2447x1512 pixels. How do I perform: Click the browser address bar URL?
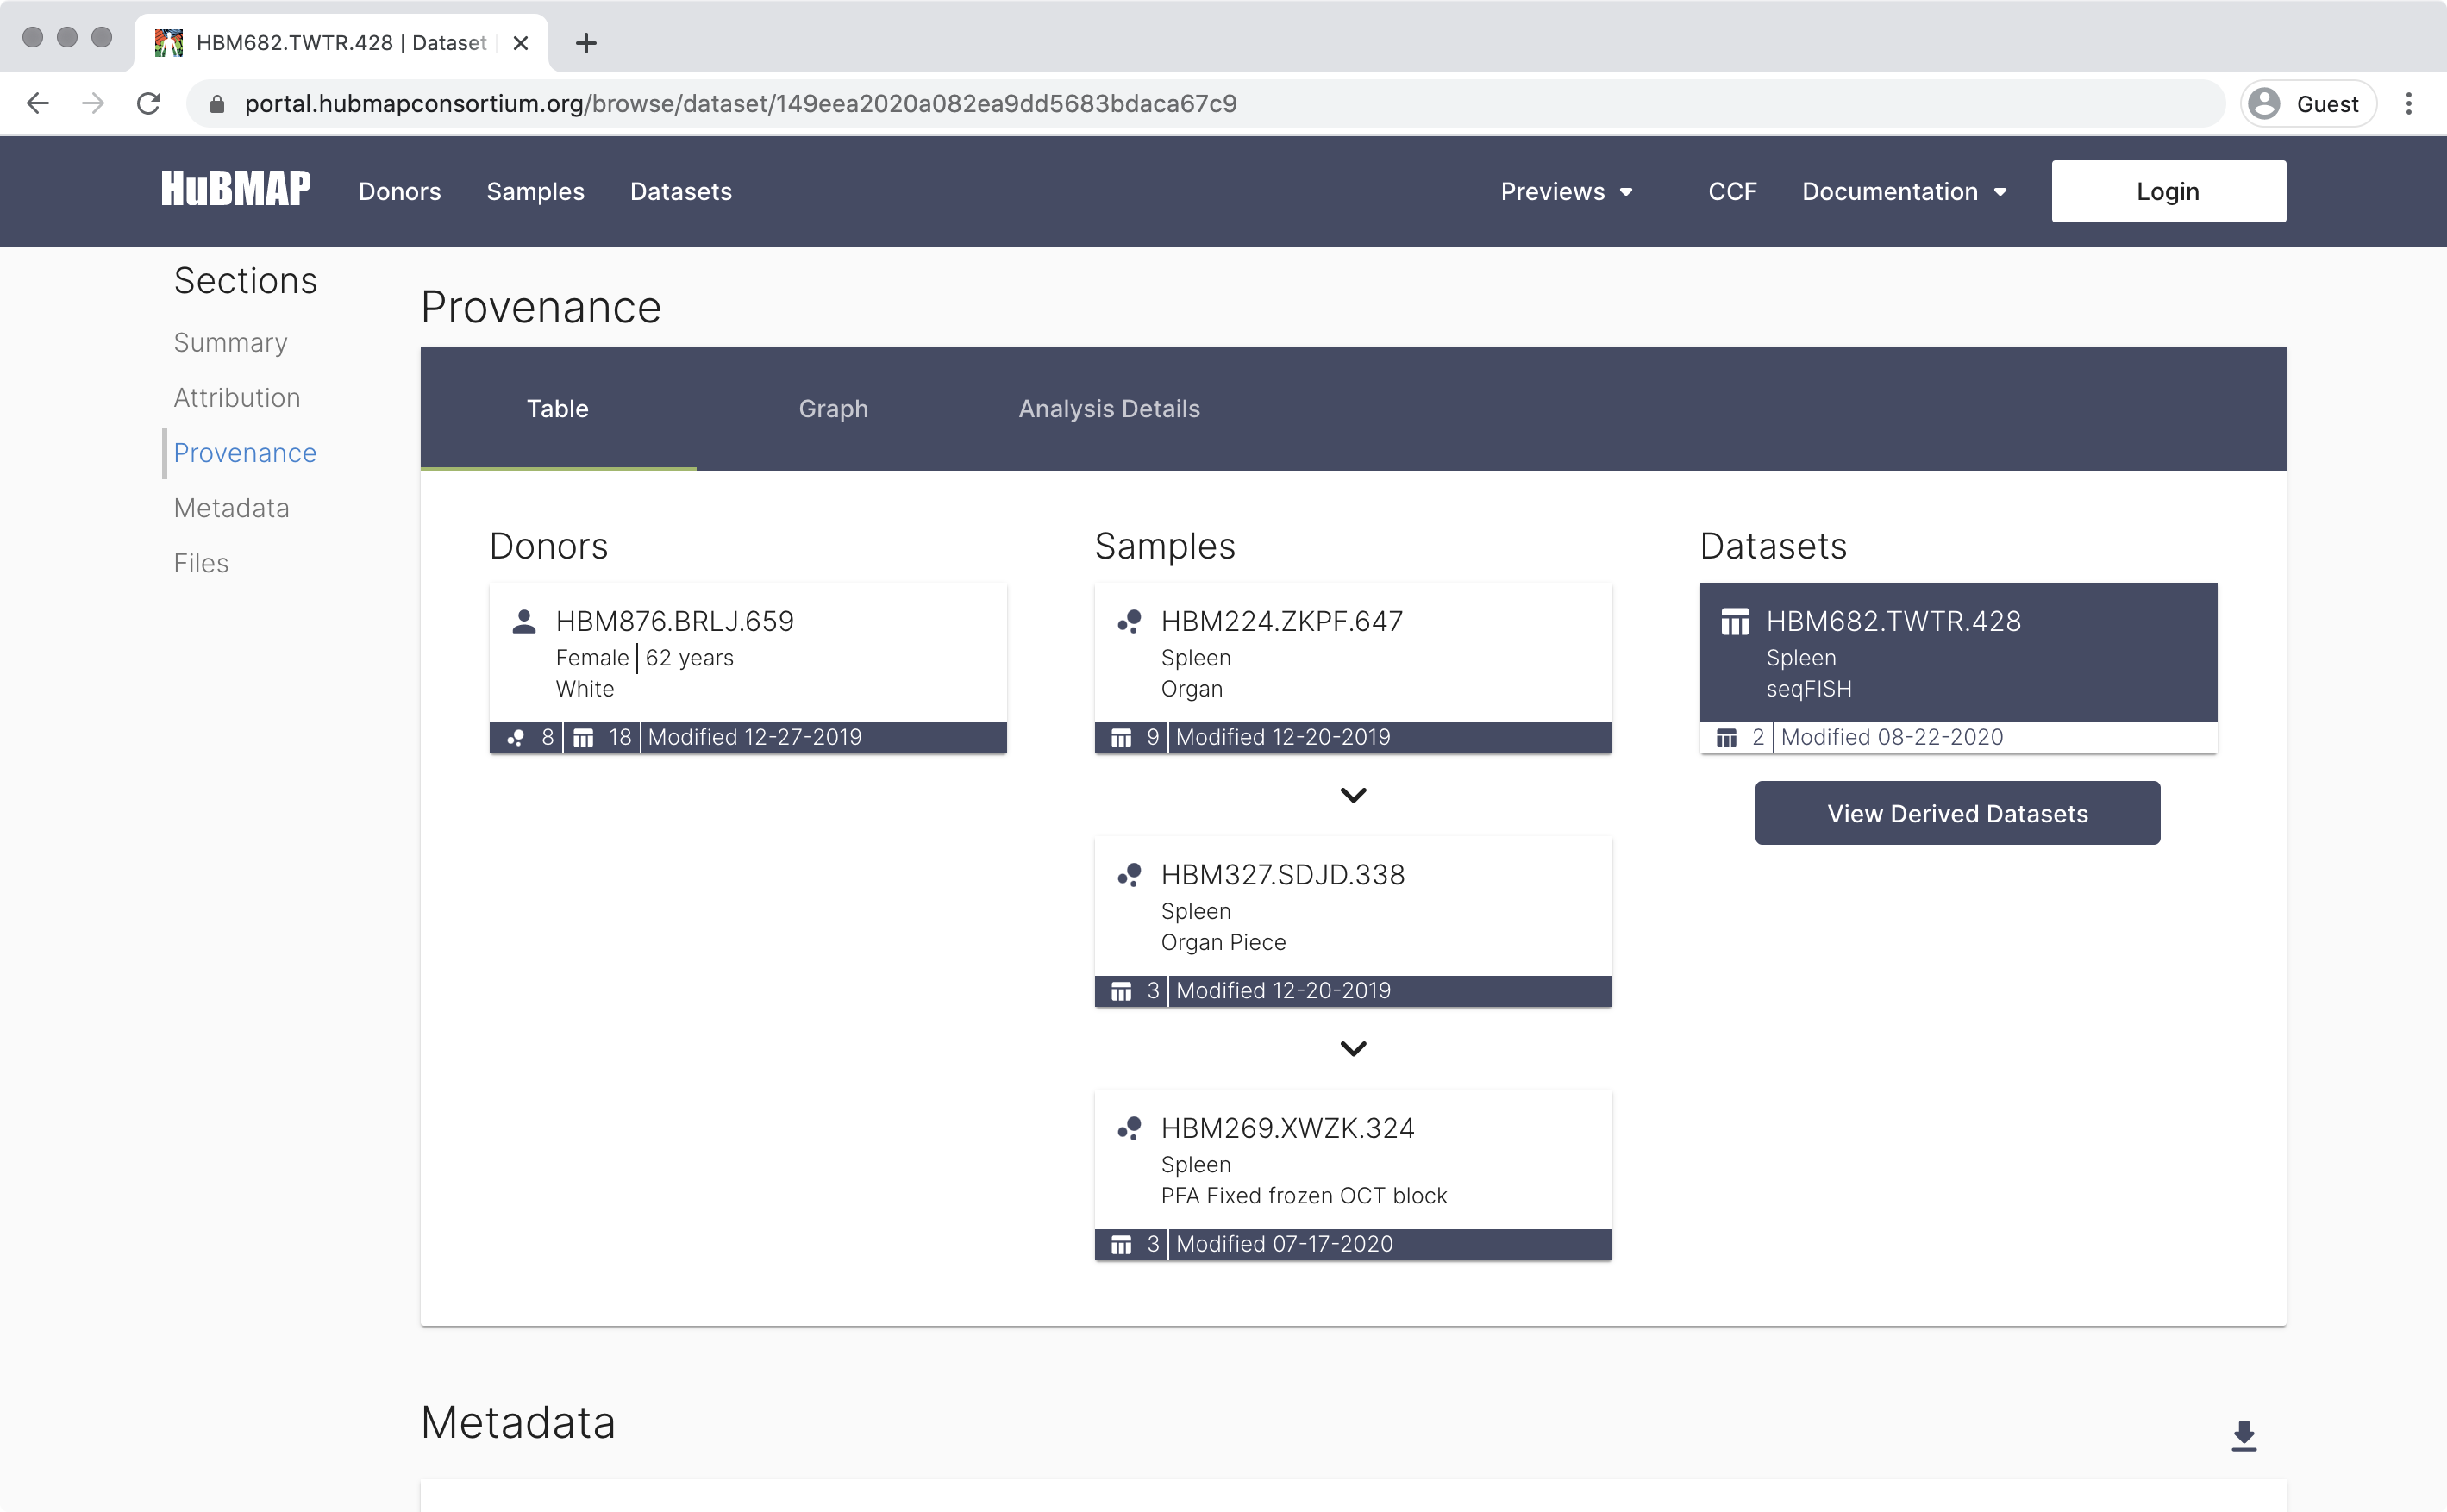pyautogui.click(x=740, y=103)
